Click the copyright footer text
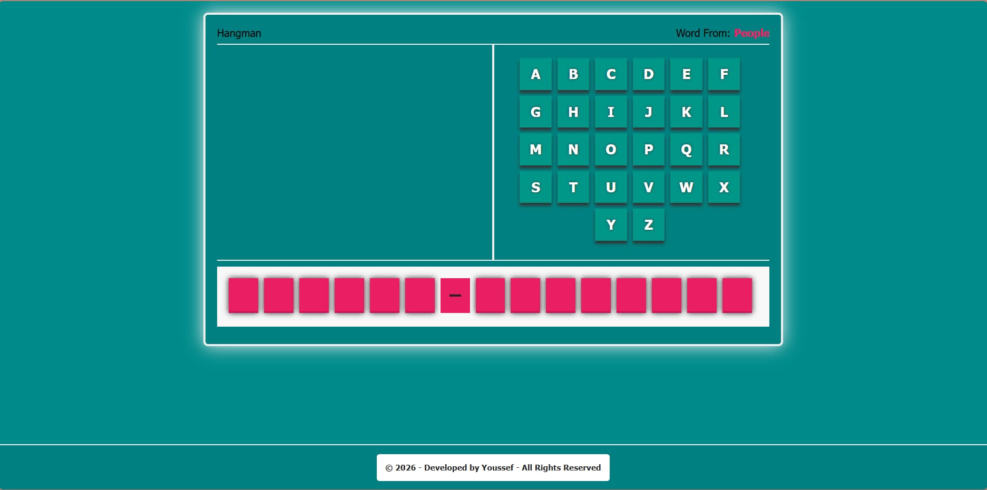This screenshot has height=490, width=987. coord(493,467)
